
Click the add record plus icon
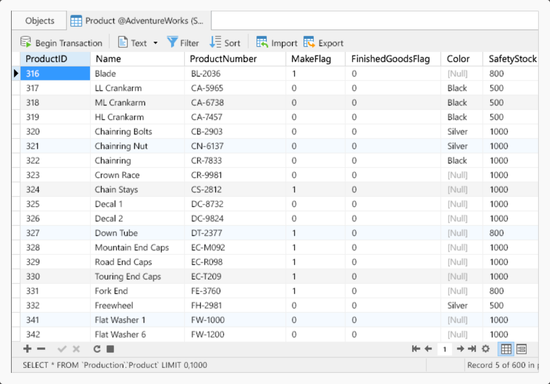coord(28,349)
